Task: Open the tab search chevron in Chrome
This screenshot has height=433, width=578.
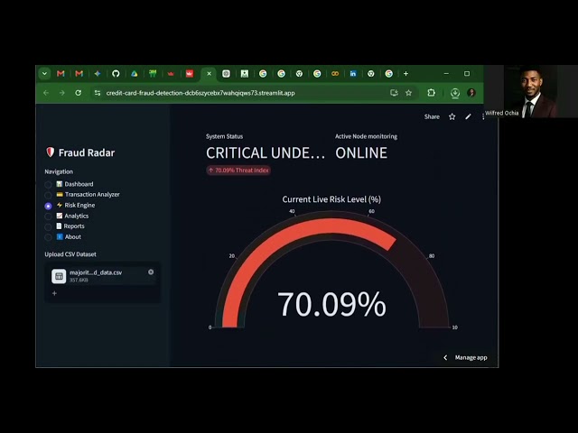Action: pos(44,74)
